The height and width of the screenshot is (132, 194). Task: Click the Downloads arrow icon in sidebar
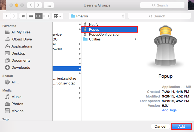coord(7,67)
